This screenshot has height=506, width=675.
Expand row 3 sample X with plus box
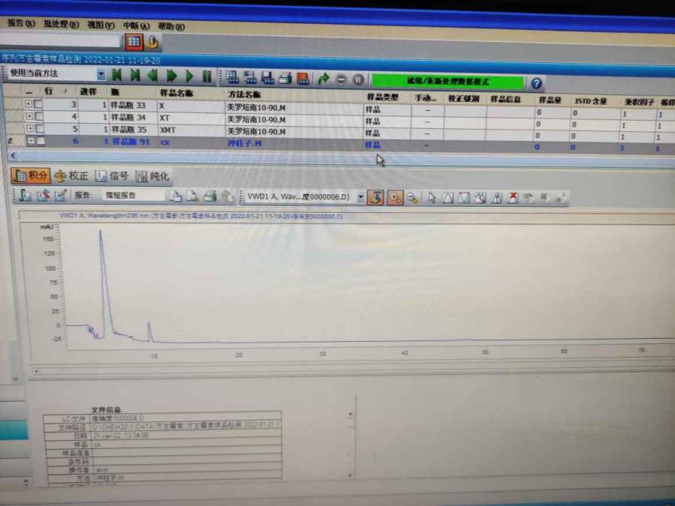pyautogui.click(x=28, y=103)
